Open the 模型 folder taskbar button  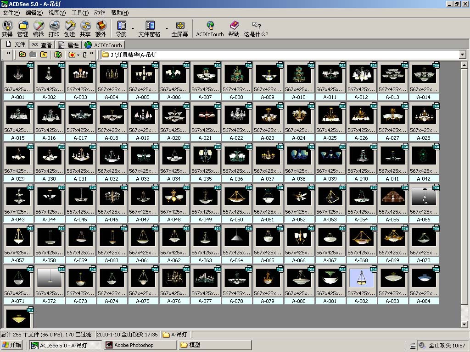point(215,345)
